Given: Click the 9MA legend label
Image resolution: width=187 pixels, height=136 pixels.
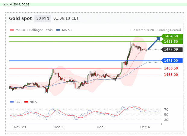Looking at the screenshot, I should pos(33,102).
